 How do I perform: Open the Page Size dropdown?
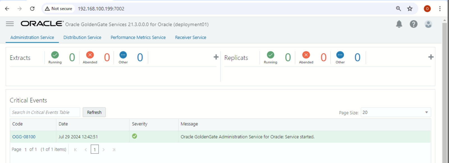[396, 112]
